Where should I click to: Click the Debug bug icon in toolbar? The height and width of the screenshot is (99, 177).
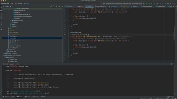(149, 4)
